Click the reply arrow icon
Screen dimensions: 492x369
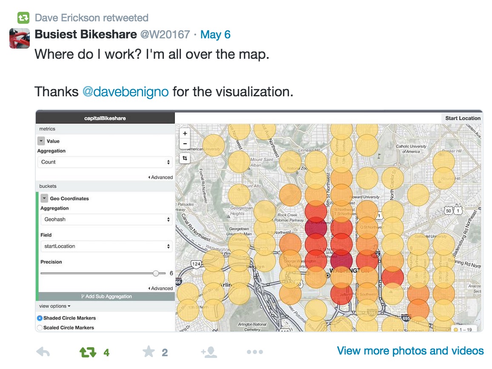pyautogui.click(x=43, y=352)
